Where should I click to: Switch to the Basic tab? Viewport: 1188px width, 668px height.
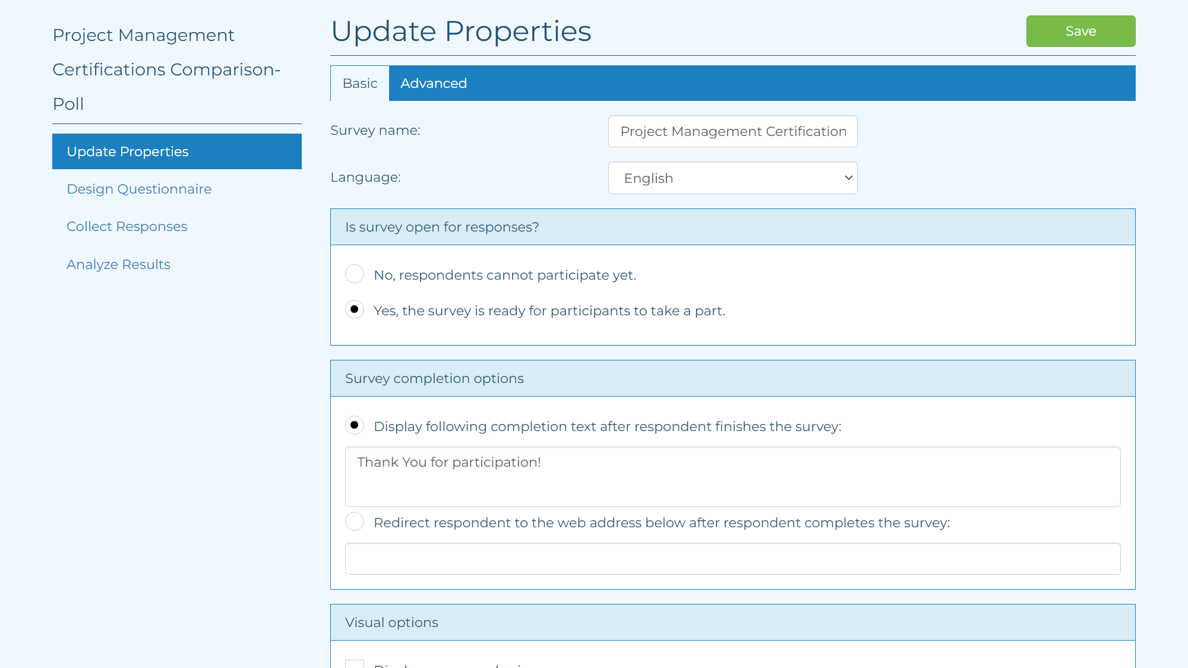coord(359,83)
